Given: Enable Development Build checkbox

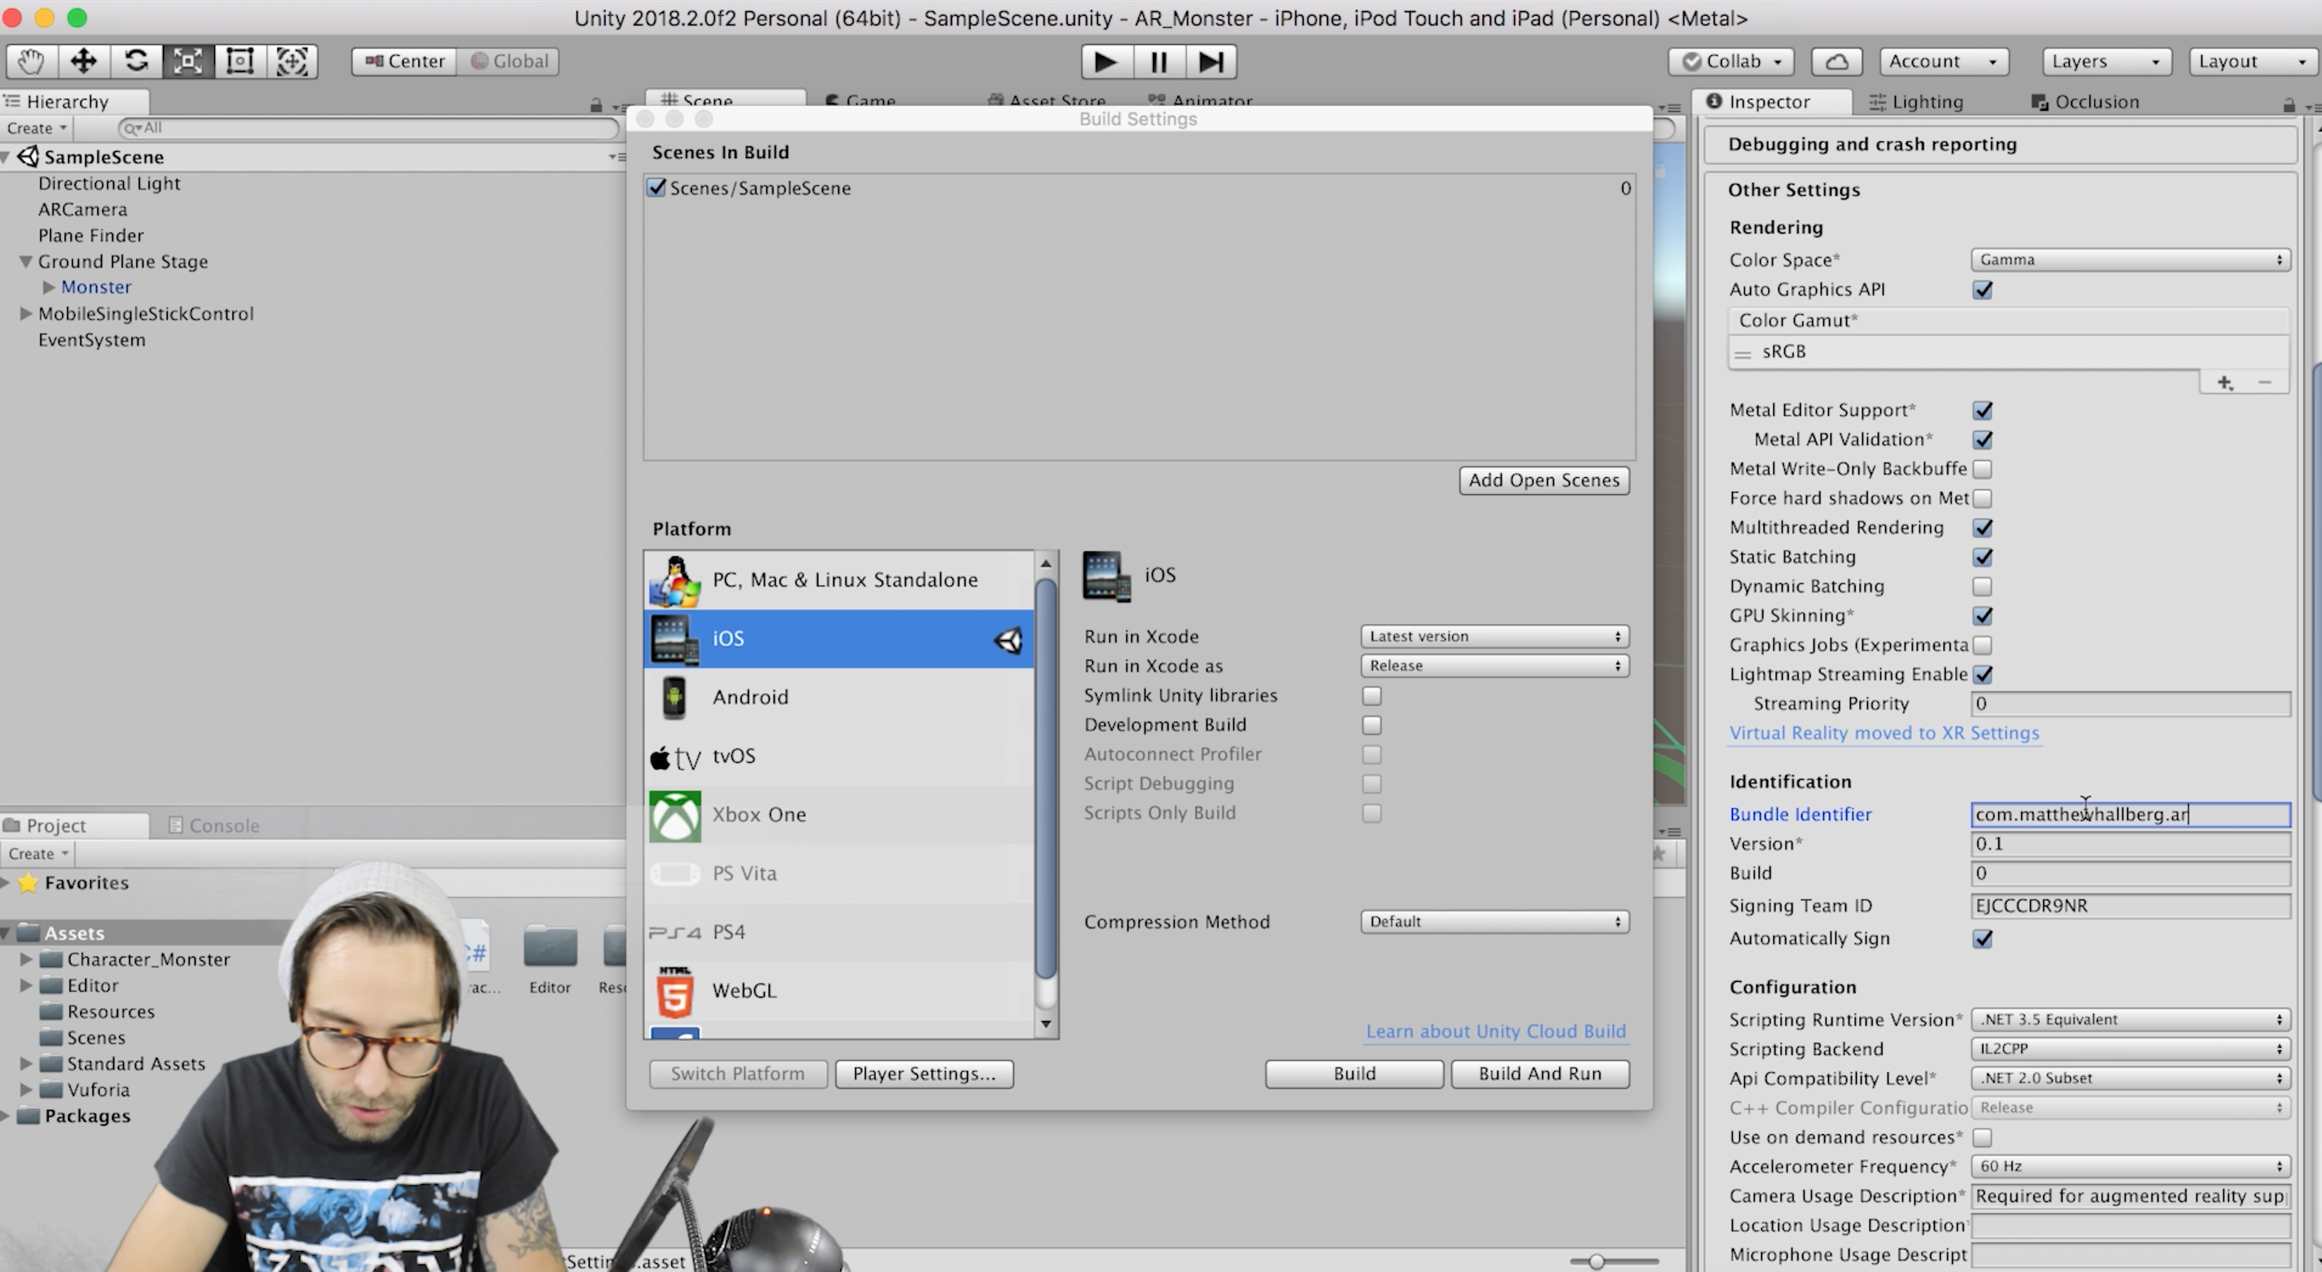Looking at the screenshot, I should coord(1371,725).
